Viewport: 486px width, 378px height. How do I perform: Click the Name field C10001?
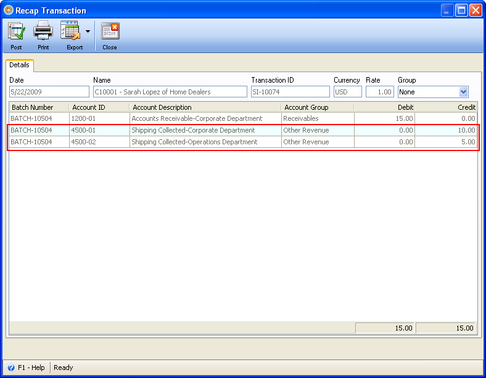pyautogui.click(x=170, y=92)
